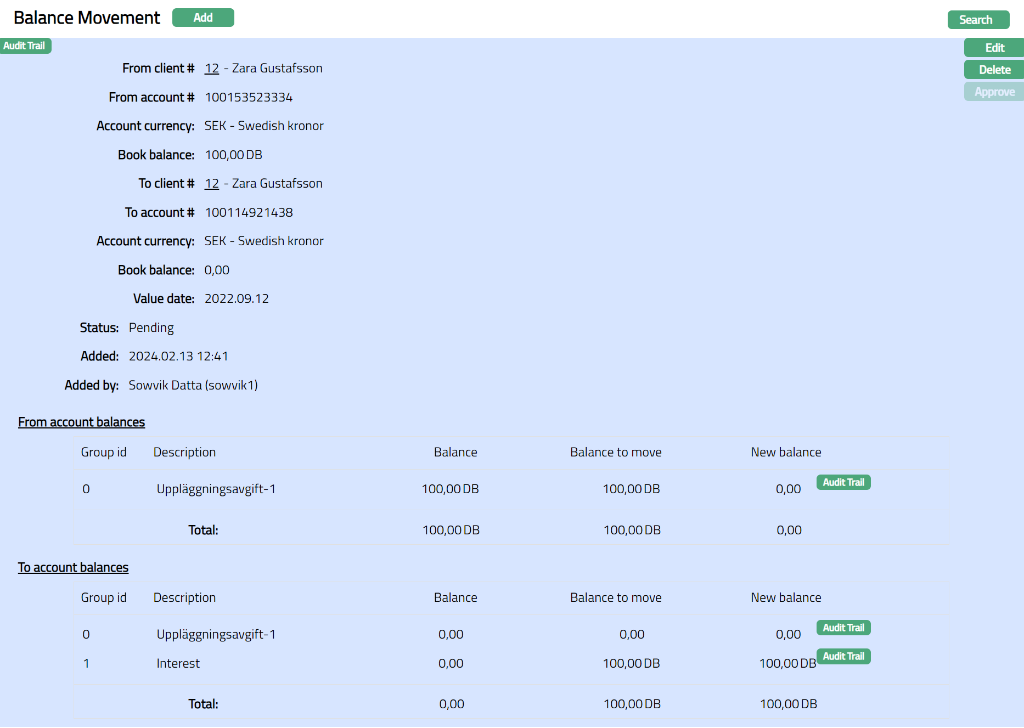Screen dimensions: 1024x728
Task: Click the To account balances heading
Action: click(73, 567)
